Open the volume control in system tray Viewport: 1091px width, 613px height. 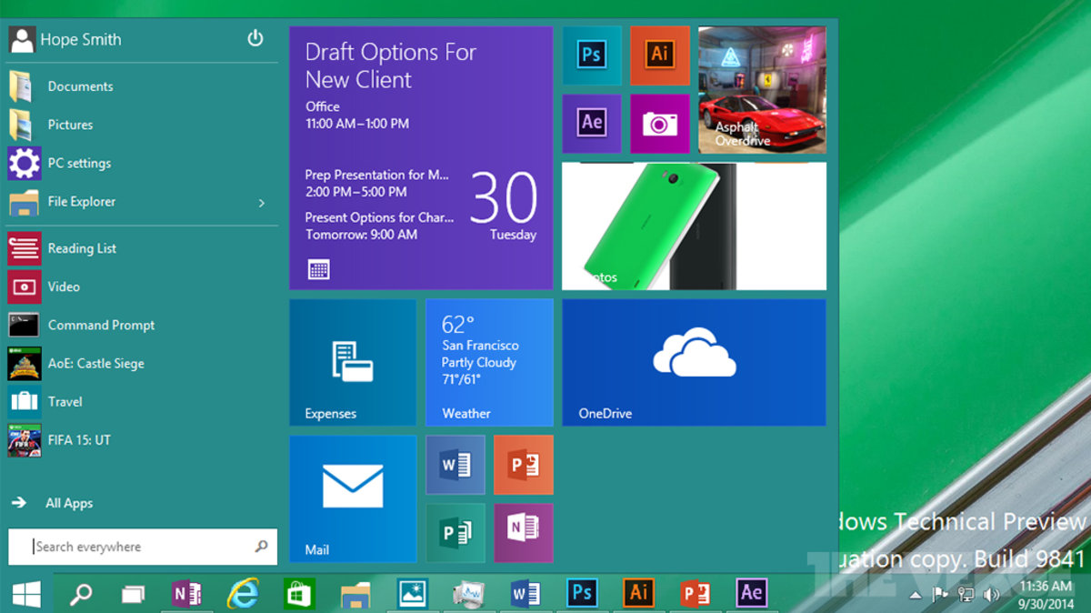coord(990,595)
